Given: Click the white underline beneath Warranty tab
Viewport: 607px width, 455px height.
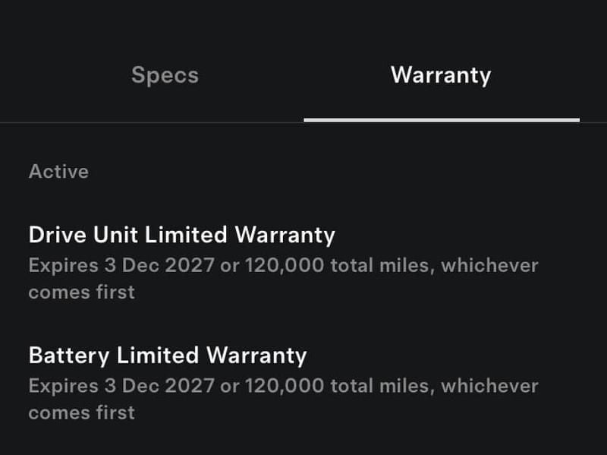Looking at the screenshot, I should [442, 120].
